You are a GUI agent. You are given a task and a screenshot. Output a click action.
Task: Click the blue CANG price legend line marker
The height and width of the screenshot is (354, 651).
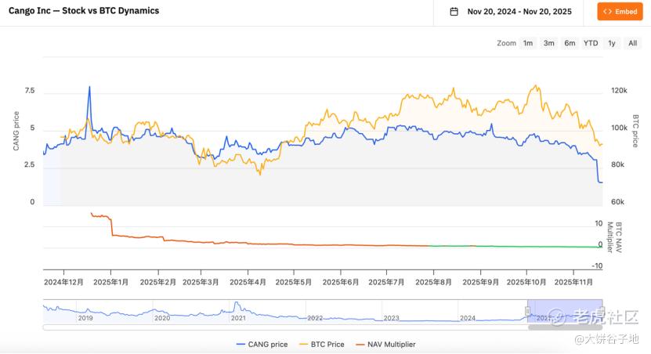241,344
